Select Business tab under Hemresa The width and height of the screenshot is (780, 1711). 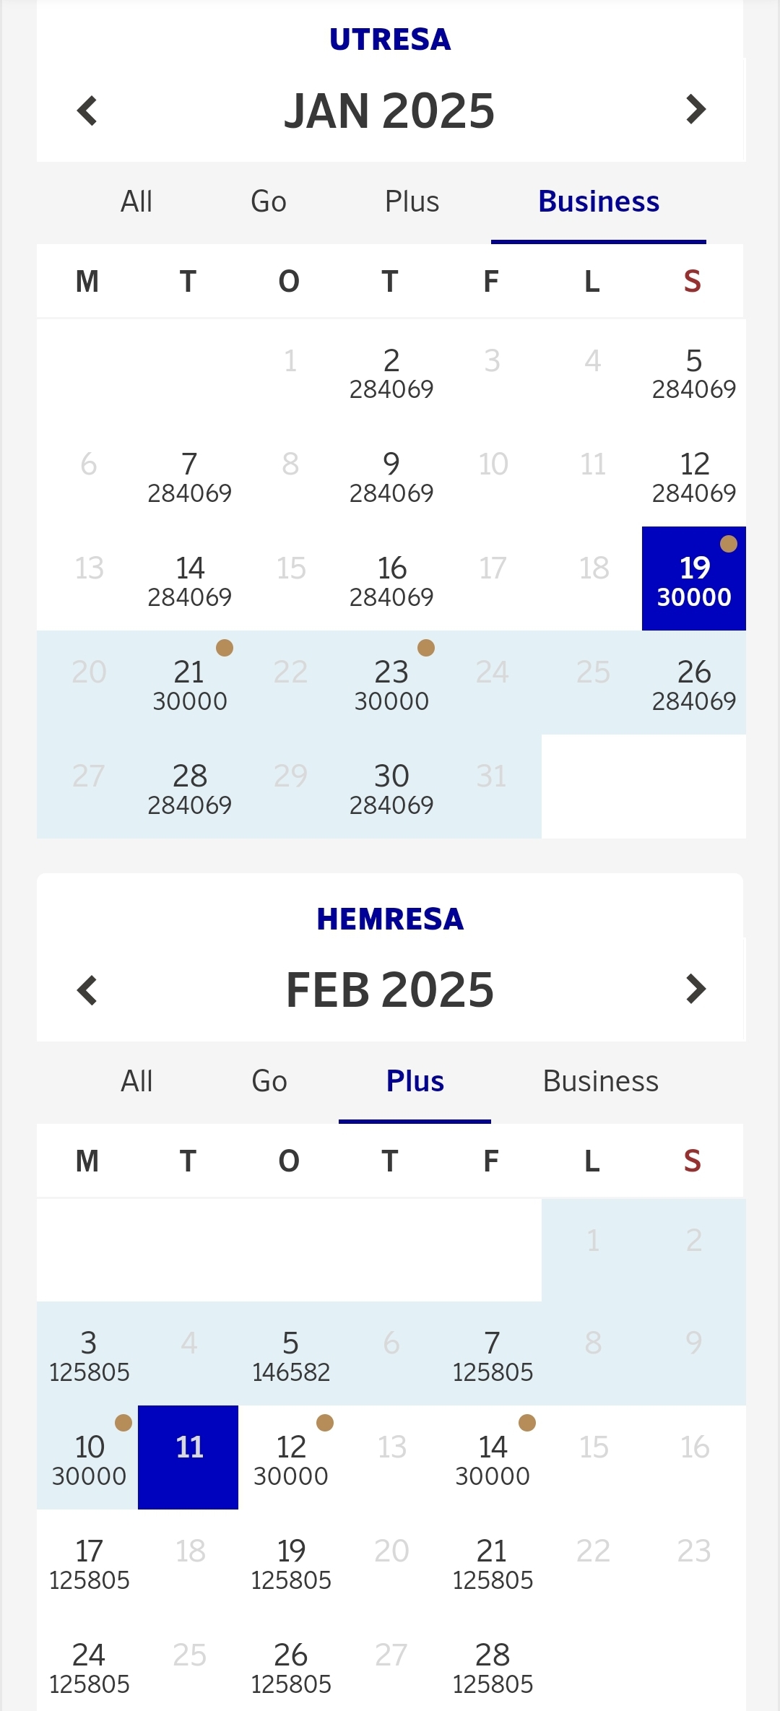pos(600,1081)
